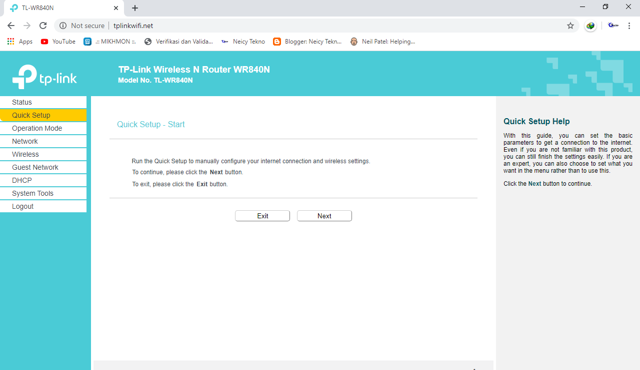The width and height of the screenshot is (640, 370).
Task: Click the browser Back arrow
Action: [11, 26]
